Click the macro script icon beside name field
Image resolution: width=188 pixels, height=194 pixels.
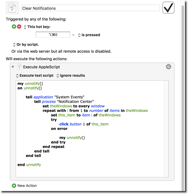click(x=12, y=8)
